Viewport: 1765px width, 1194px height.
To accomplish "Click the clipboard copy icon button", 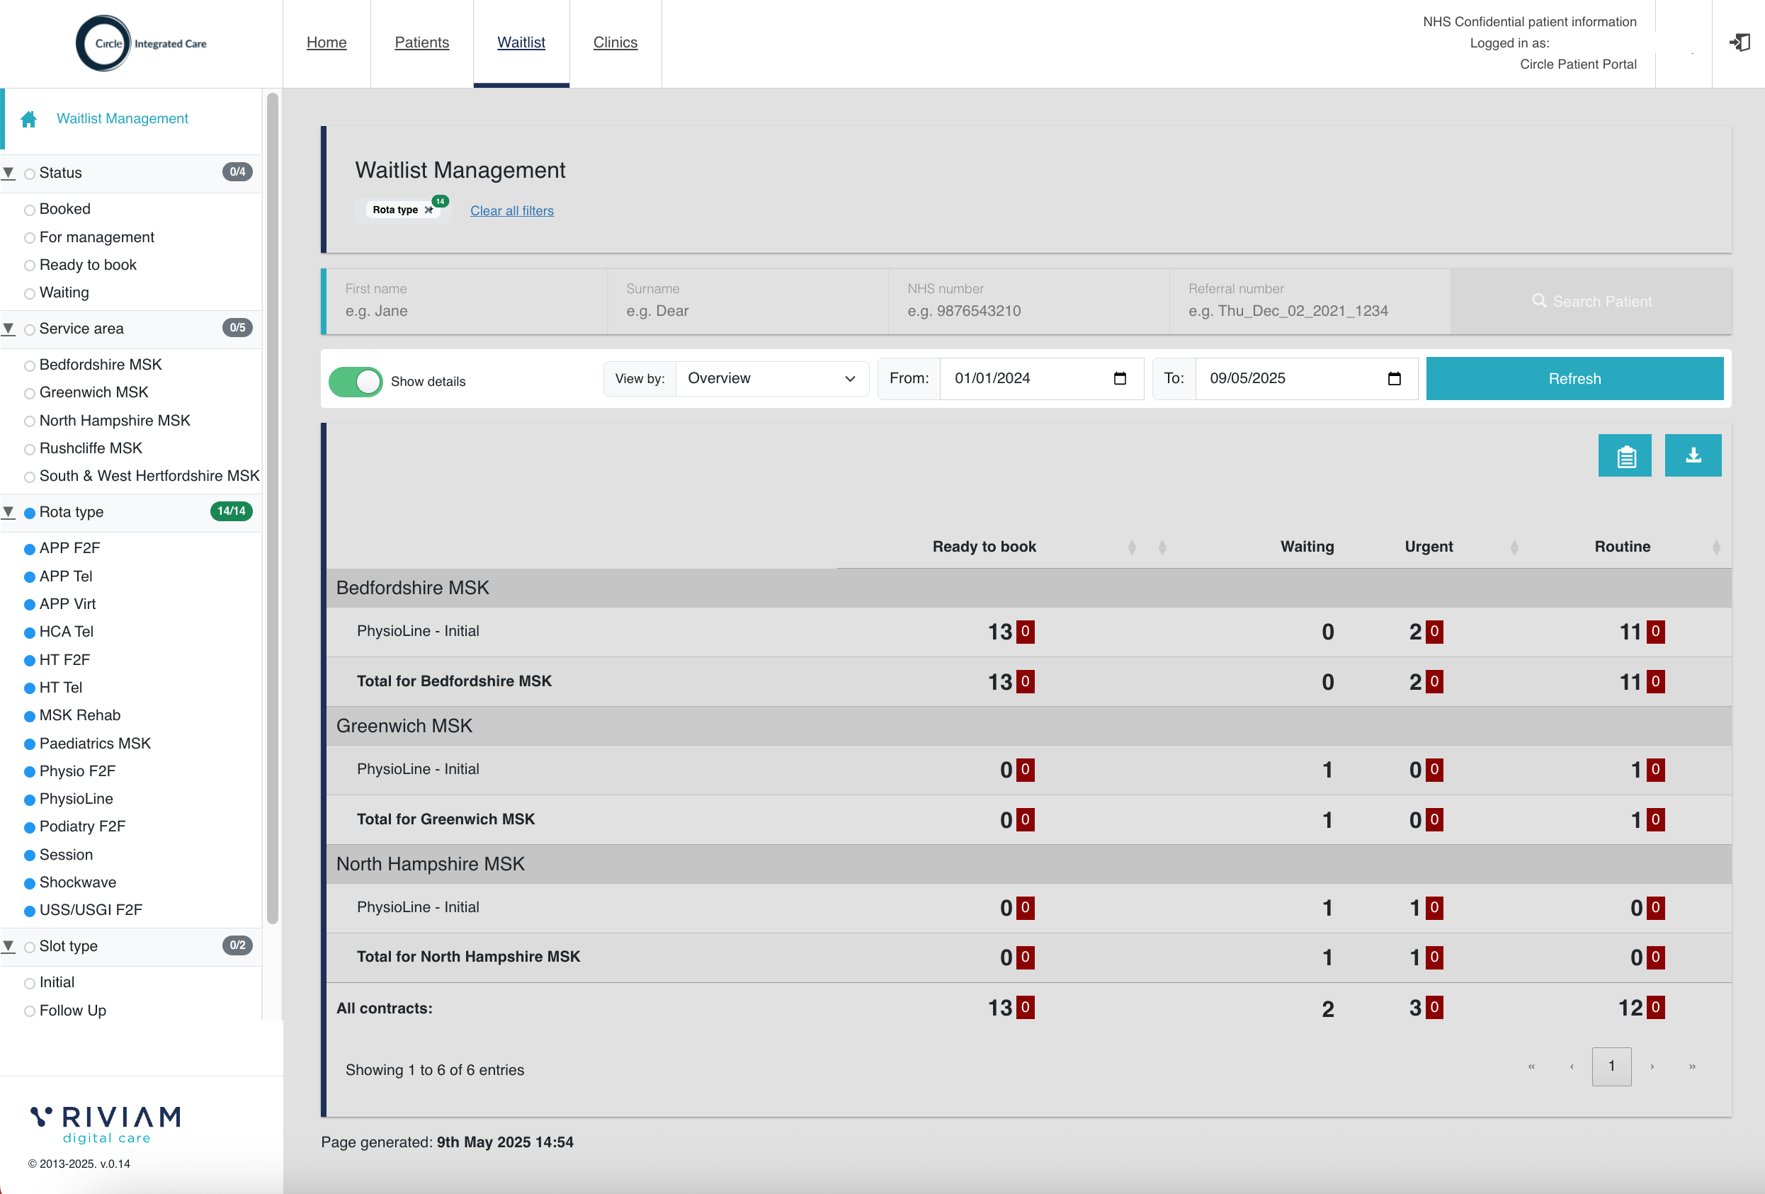I will pyautogui.click(x=1625, y=456).
